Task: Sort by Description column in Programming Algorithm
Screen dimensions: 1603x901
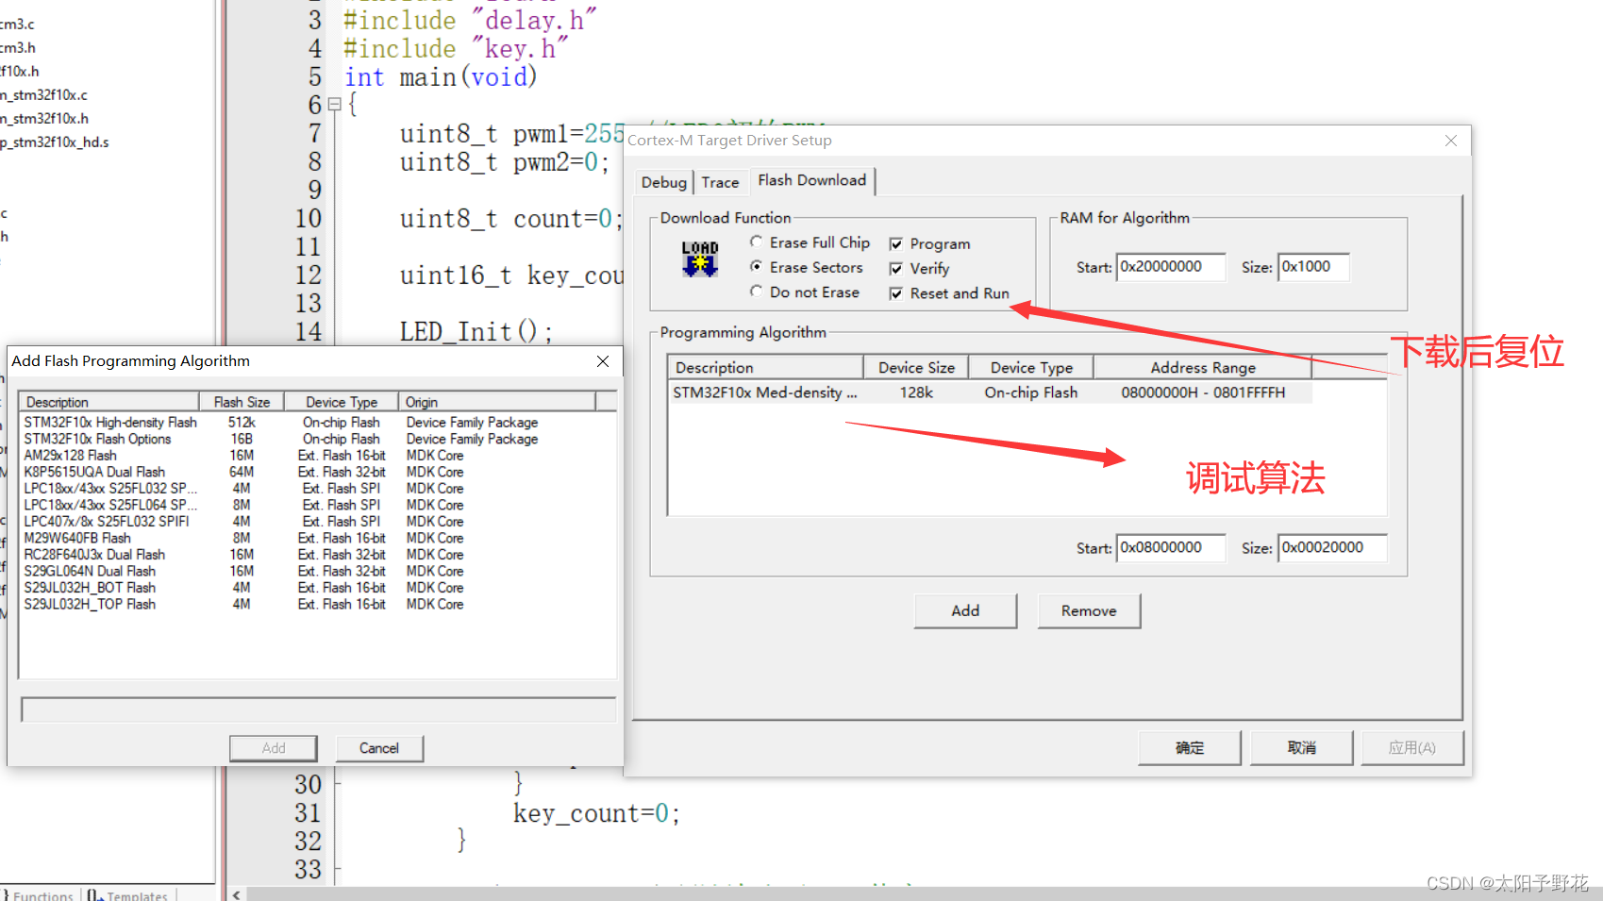Action: [765, 367]
